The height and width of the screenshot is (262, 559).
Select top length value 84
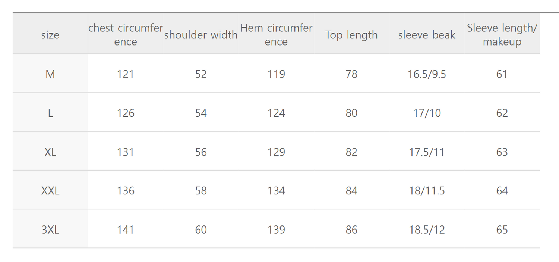[351, 191]
